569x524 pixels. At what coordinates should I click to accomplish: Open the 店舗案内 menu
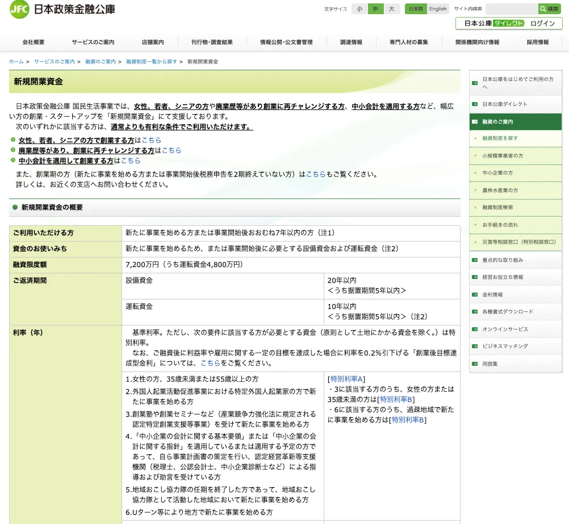(x=153, y=42)
